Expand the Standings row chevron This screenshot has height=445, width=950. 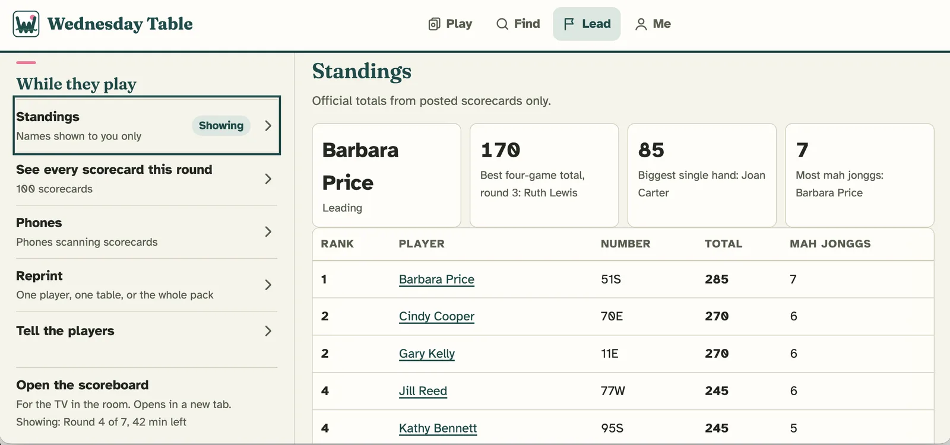268,126
